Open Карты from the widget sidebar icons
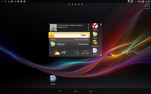Screen dimensions: 151x94 click(95, 35)
